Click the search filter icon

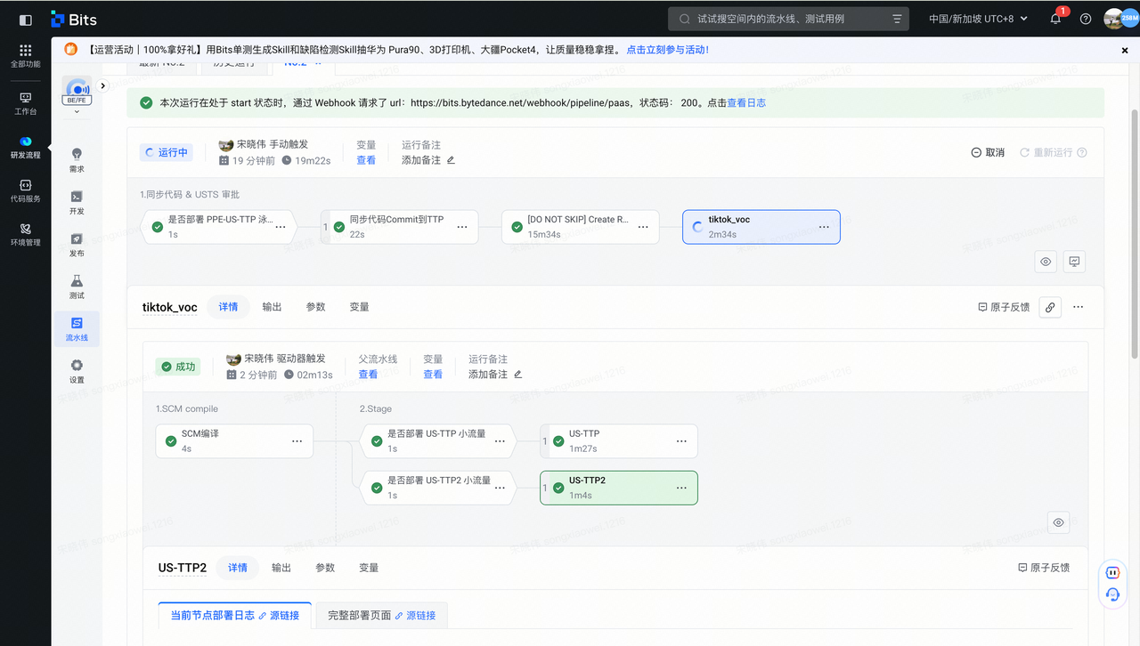[x=897, y=19]
